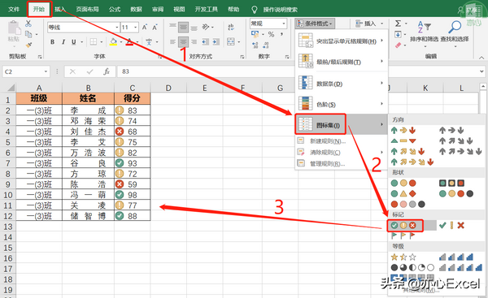Decrease font size with smaller A
This screenshot has height=298, width=488.
pyautogui.click(x=155, y=28)
